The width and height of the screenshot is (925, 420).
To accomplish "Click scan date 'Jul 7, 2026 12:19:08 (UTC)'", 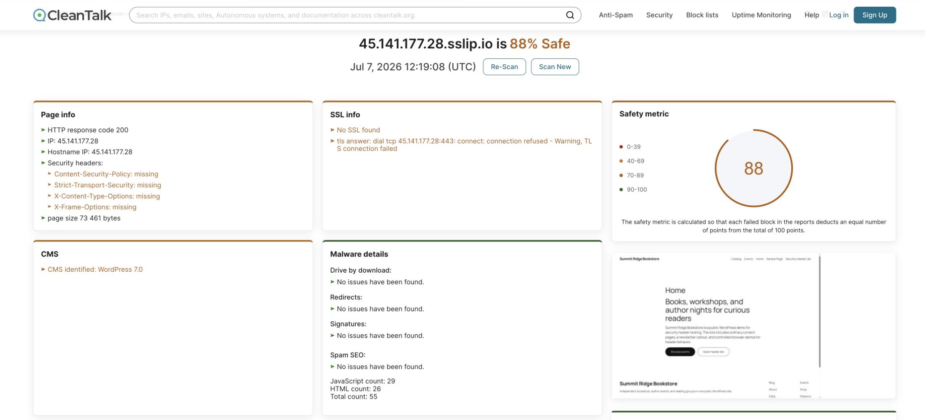I will pyautogui.click(x=413, y=67).
